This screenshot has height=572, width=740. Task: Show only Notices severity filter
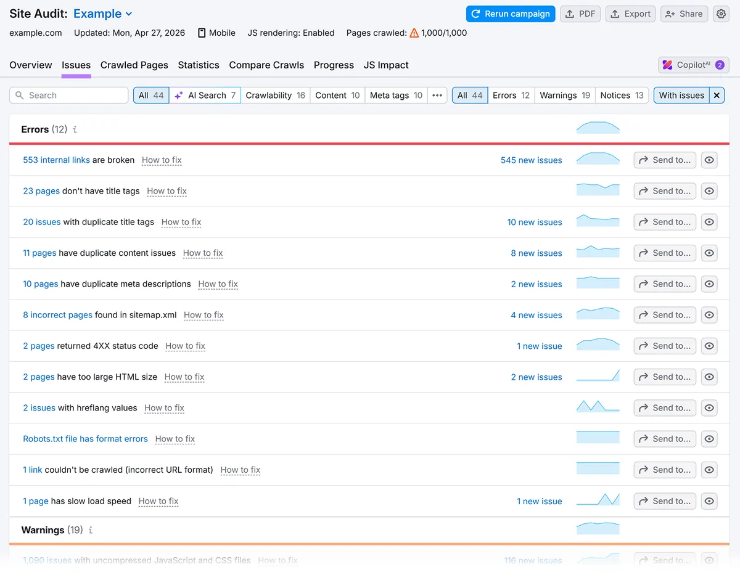[x=622, y=95]
